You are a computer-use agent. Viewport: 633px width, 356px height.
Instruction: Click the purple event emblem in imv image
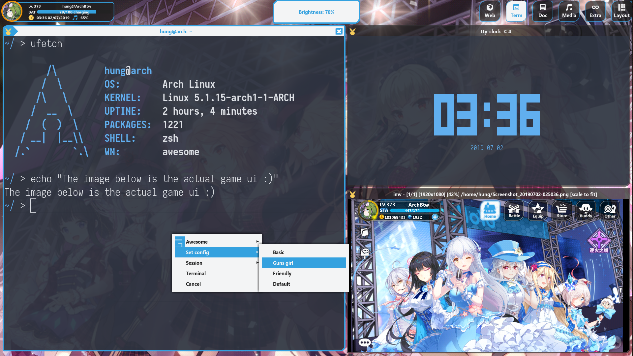pos(599,241)
